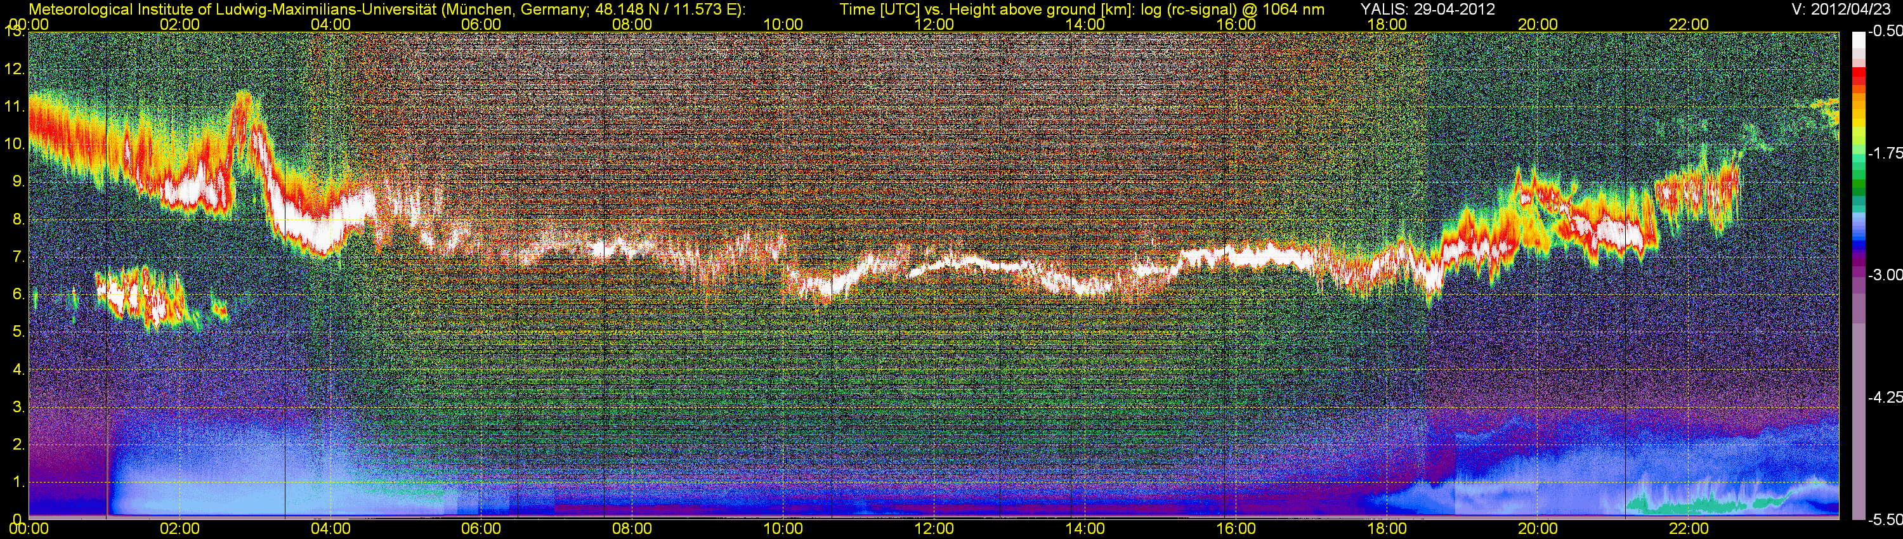This screenshot has height=539, width=1903.
Task: Select the 20:00 label on the upper time axis
Action: click(x=1538, y=24)
